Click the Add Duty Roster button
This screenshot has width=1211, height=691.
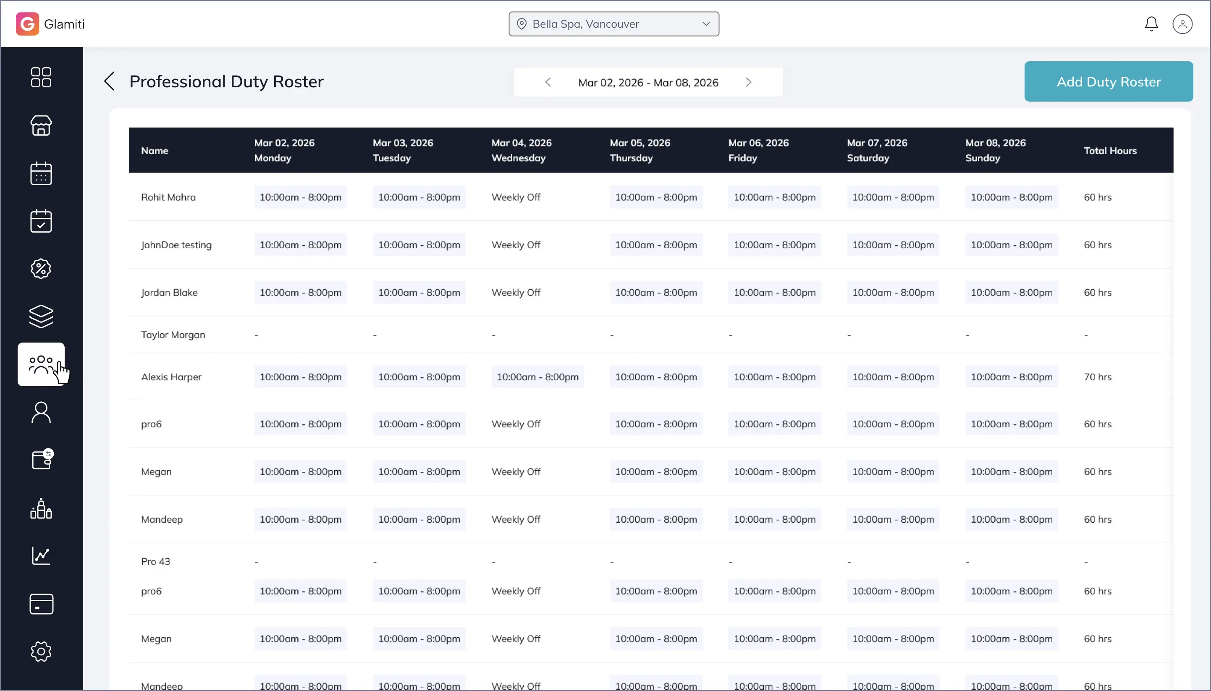coord(1108,81)
